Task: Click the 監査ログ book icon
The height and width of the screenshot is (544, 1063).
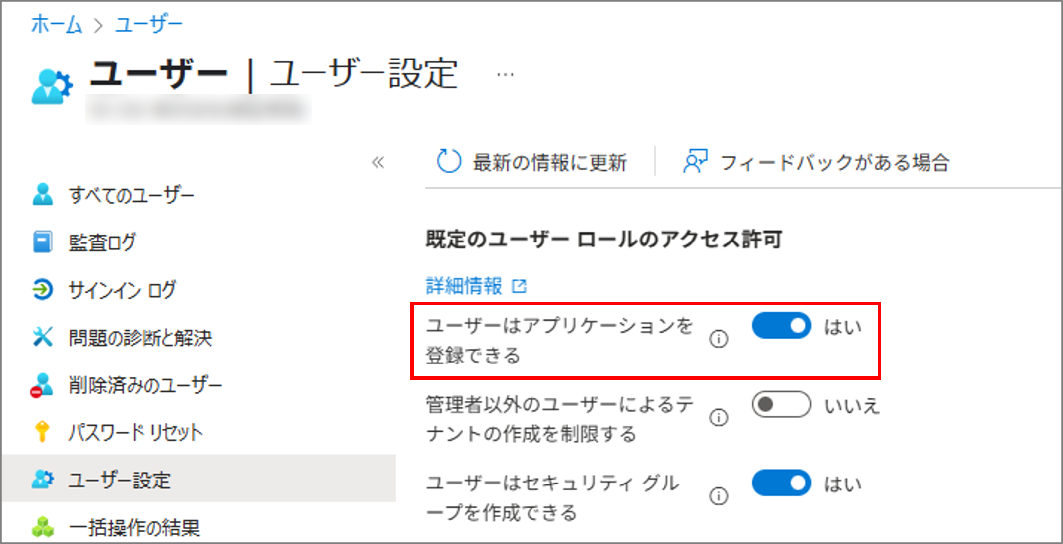Action: click(42, 242)
